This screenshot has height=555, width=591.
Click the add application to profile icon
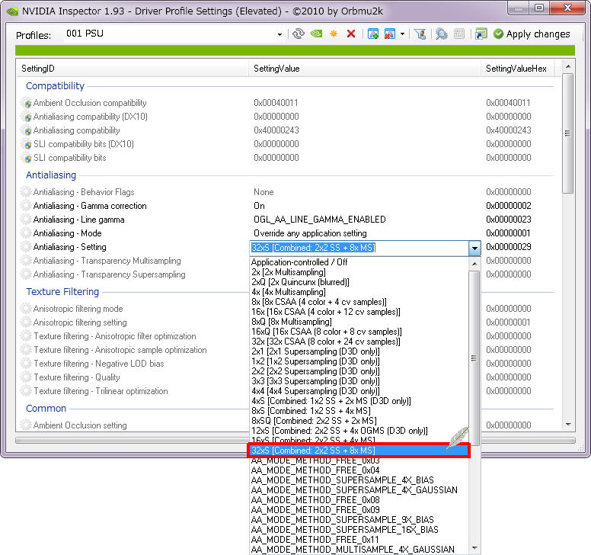pos(372,34)
